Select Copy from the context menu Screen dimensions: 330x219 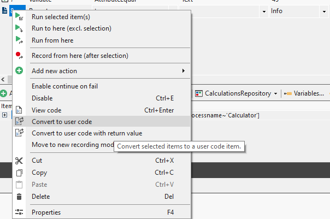click(x=39, y=173)
